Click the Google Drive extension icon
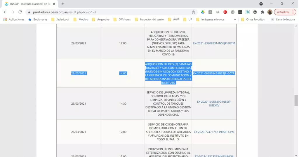Image resolution: width=299 pixels, height=157 pixels. tap(203, 12)
